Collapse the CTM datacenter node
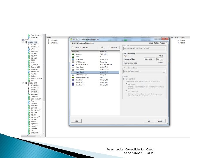The width and height of the screenshot is (211, 158). [21, 40]
